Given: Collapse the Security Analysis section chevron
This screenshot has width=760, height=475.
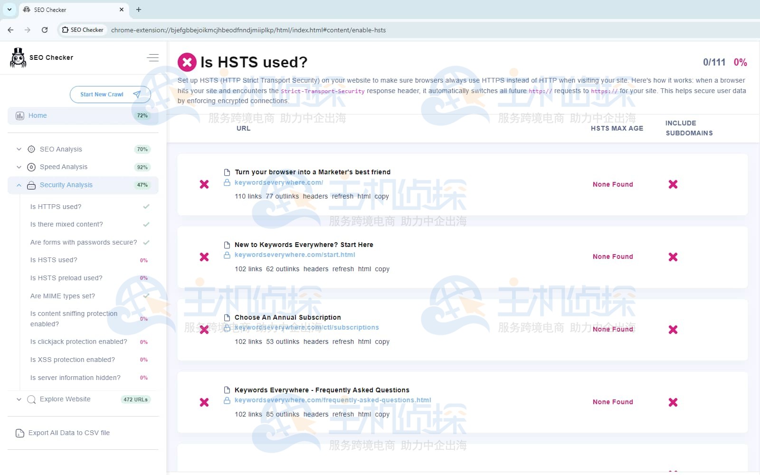Looking at the screenshot, I should (x=19, y=185).
